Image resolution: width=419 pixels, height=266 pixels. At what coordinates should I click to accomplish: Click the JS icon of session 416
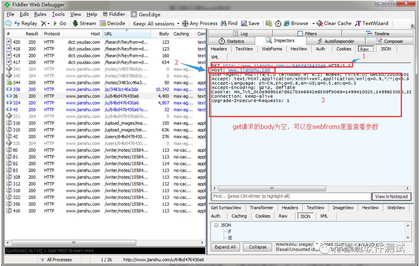tap(9, 211)
